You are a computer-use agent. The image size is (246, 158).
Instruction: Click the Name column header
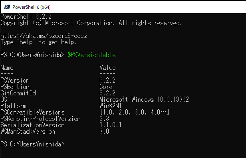pyautogui.click(x=7, y=68)
